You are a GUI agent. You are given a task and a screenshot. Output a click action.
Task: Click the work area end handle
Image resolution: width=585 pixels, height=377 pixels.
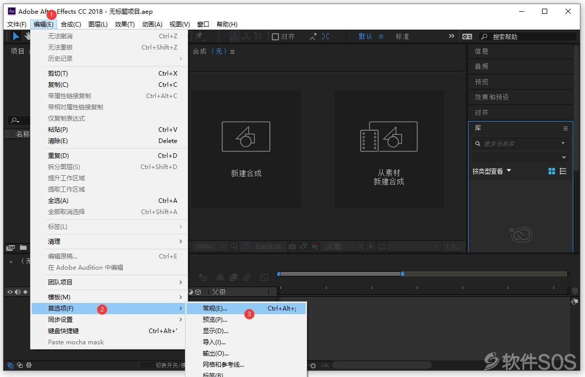tap(402, 274)
